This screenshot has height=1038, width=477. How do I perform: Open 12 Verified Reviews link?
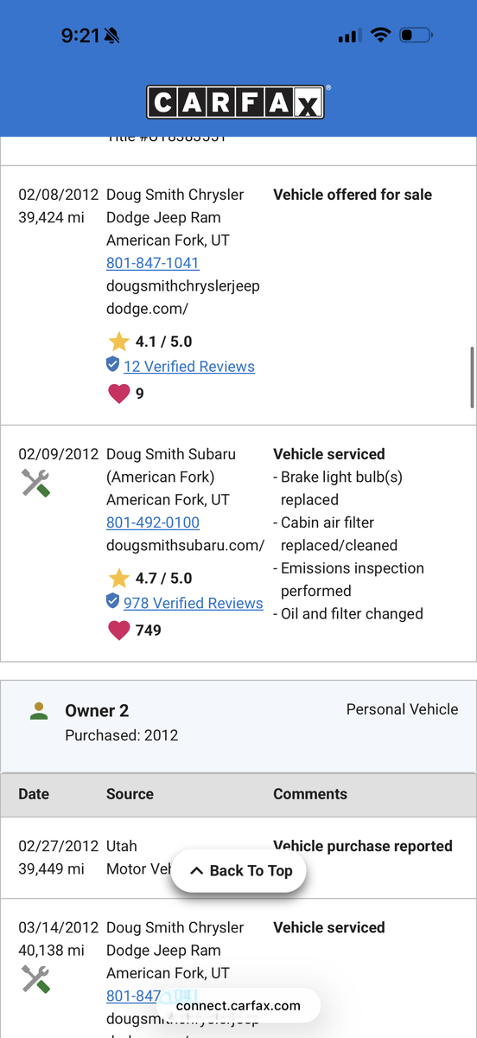[189, 367]
